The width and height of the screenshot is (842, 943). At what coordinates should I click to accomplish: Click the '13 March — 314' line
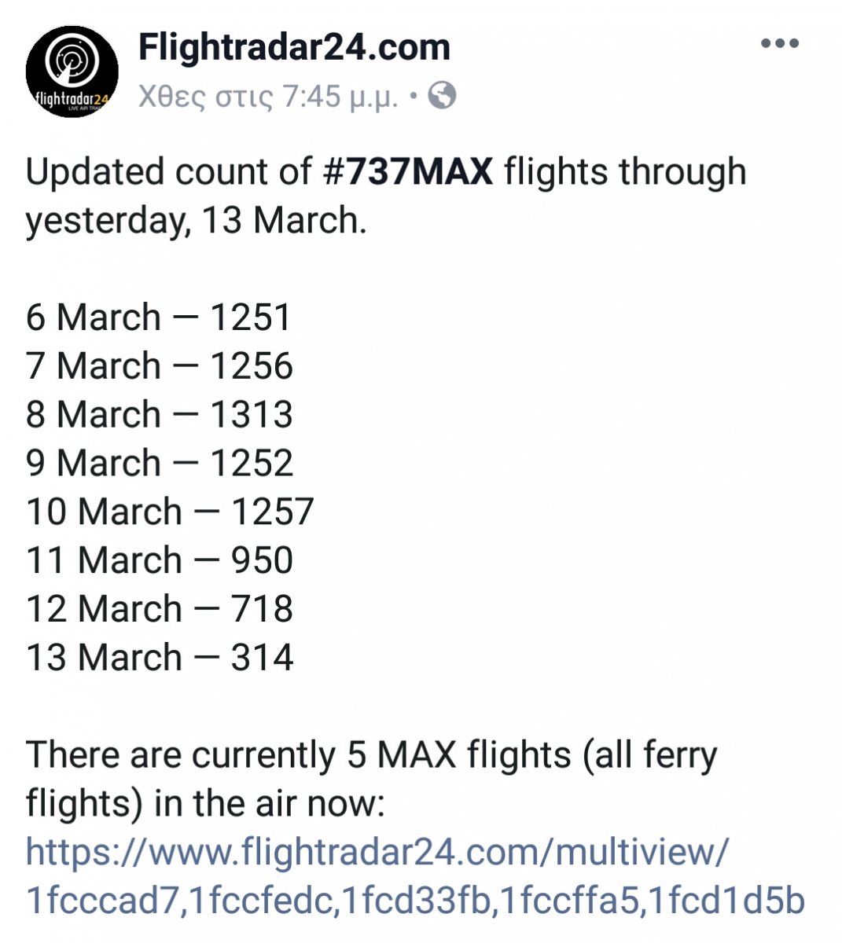pos(160,658)
